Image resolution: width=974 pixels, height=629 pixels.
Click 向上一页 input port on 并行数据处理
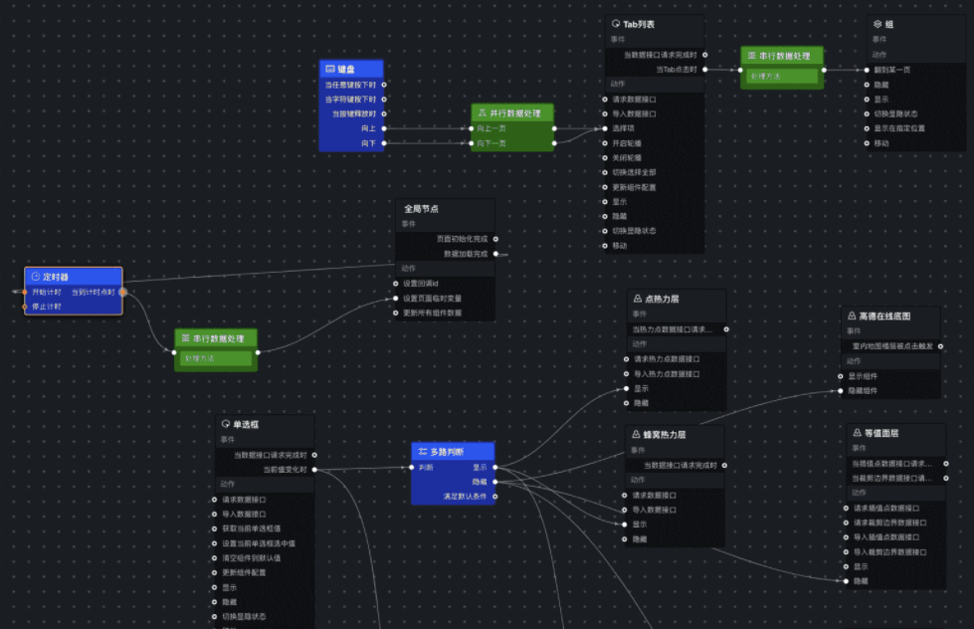pyautogui.click(x=472, y=128)
